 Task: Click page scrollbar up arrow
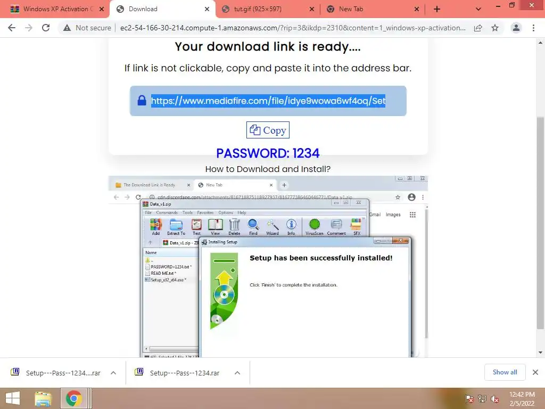(x=540, y=43)
